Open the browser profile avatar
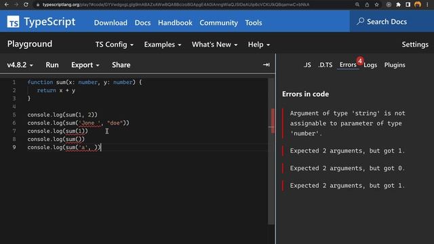Viewport: 434px width, 244px height. (418, 5)
